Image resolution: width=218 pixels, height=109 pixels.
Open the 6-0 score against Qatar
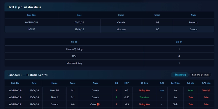coord(73,104)
